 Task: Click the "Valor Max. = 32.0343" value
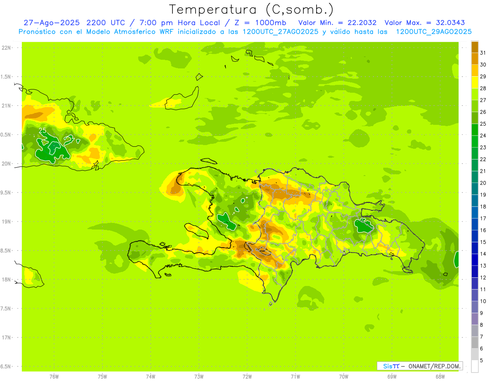(x=424, y=23)
